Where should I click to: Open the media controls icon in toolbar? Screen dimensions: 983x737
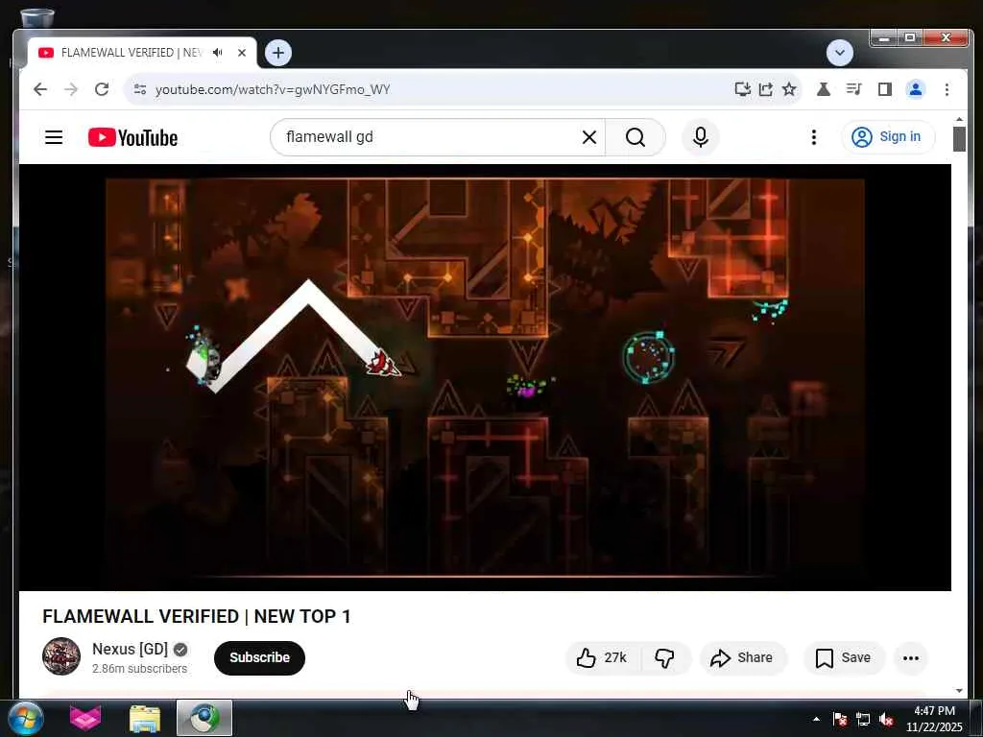(x=853, y=89)
